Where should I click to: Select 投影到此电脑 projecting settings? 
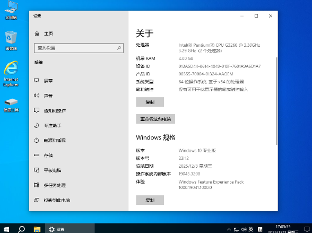click(x=52, y=200)
